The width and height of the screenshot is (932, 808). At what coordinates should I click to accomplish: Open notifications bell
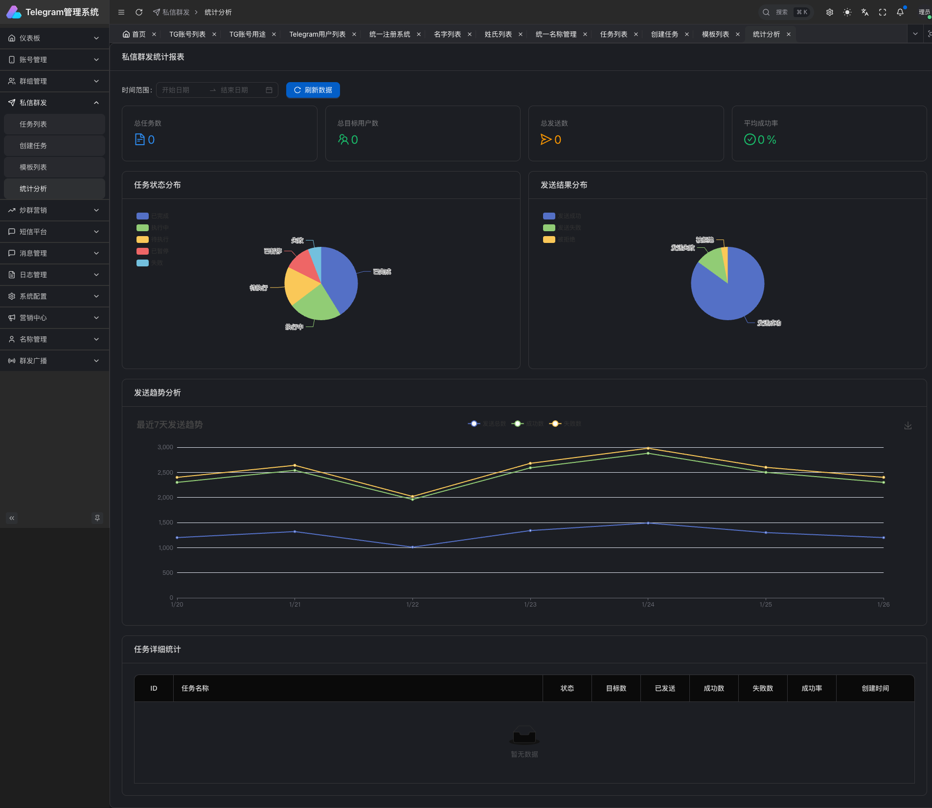point(900,12)
